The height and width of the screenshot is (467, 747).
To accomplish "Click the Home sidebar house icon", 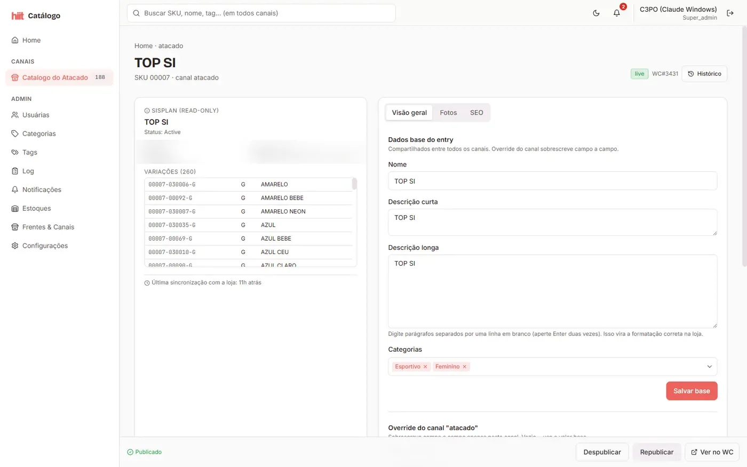I will point(15,40).
